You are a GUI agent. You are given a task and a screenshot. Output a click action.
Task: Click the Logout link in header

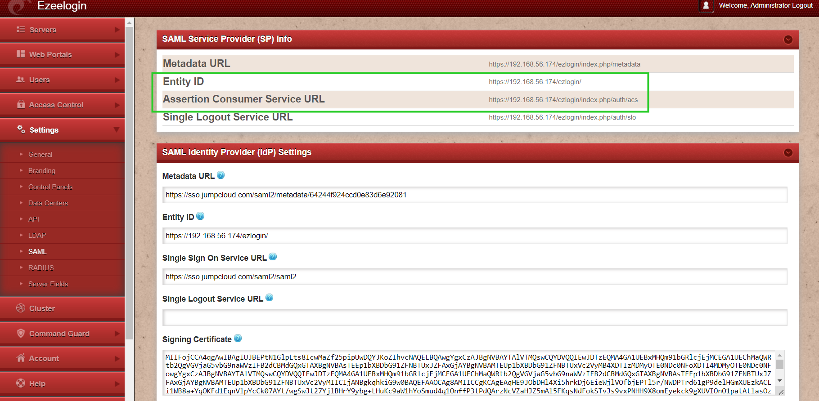pos(802,5)
